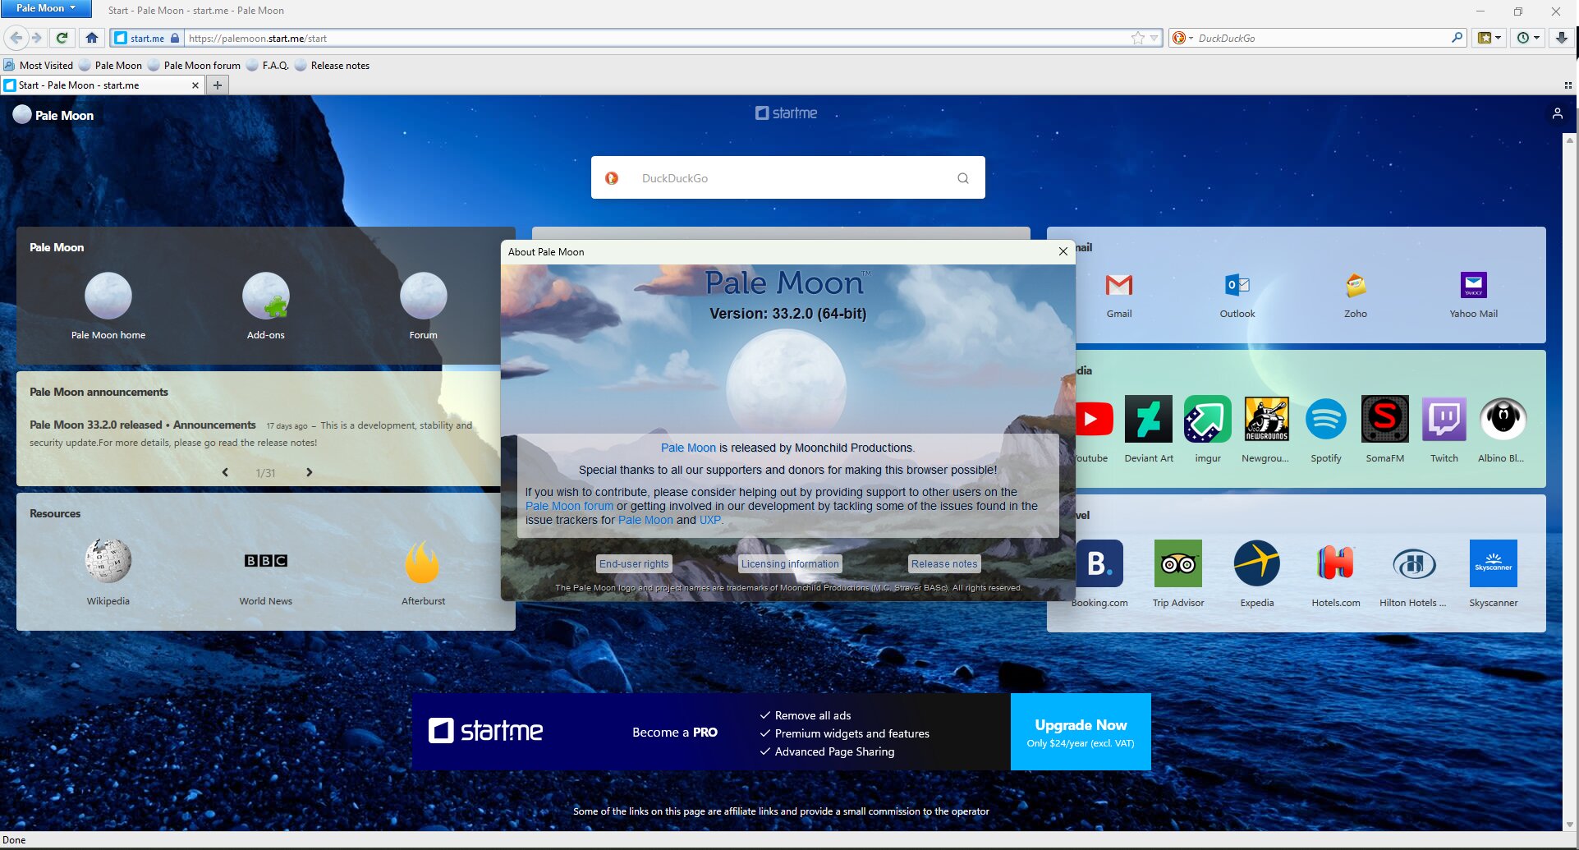The height and width of the screenshot is (850, 1579).
Task: Click the DuckDuckGo page search field
Action: pyautogui.click(x=787, y=178)
